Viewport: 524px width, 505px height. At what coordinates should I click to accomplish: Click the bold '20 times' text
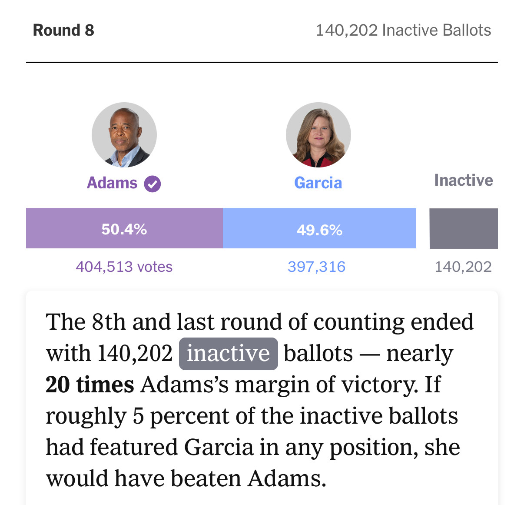click(90, 385)
